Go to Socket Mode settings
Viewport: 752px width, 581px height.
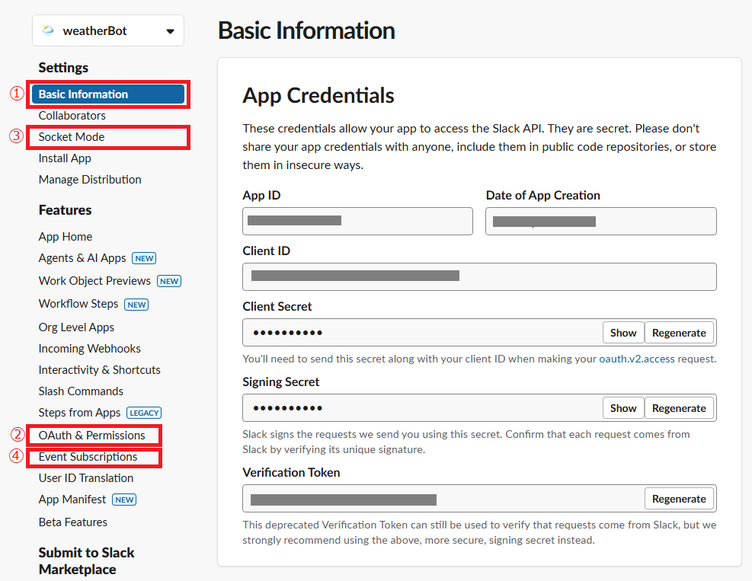[x=72, y=137]
